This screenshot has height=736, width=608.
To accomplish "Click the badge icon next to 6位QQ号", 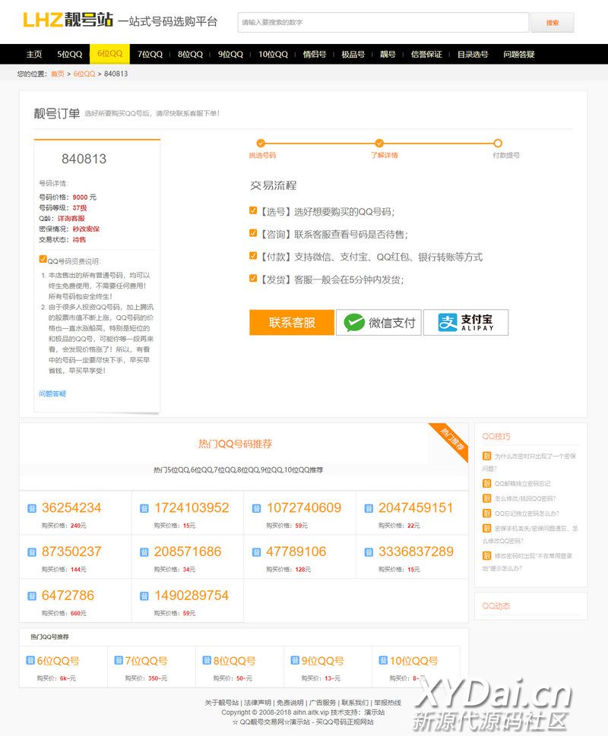I will click(30, 661).
